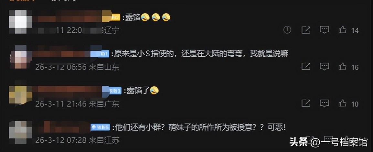This screenshot has width=373, height=152.
Task: Open the Jiangsu commenter's avatar
Action: tap(20, 132)
